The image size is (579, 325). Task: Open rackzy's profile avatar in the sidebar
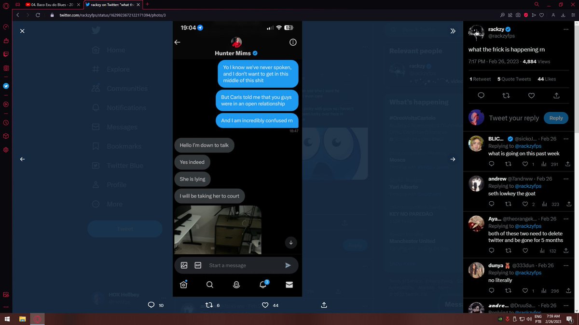click(477, 33)
